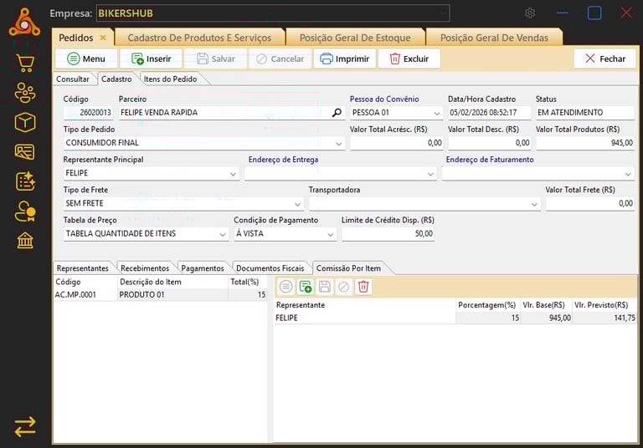
Task: Switch to Posição Geral De Estoque tab
Action: 356,38
